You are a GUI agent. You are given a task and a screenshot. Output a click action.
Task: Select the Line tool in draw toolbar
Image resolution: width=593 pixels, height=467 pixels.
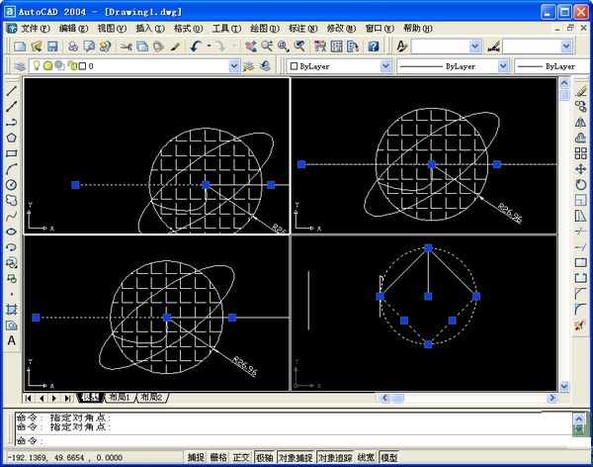(x=11, y=91)
